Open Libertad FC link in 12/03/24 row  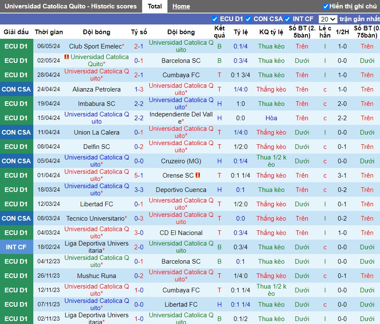[x=97, y=204]
